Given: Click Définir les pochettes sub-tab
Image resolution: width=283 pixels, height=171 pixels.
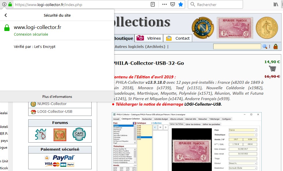Looking at the screenshot, I should [x=211, y=124].
